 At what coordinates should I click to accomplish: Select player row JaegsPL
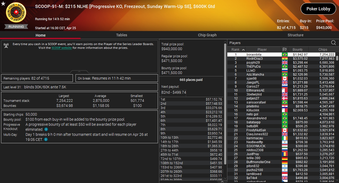point(281,82)
